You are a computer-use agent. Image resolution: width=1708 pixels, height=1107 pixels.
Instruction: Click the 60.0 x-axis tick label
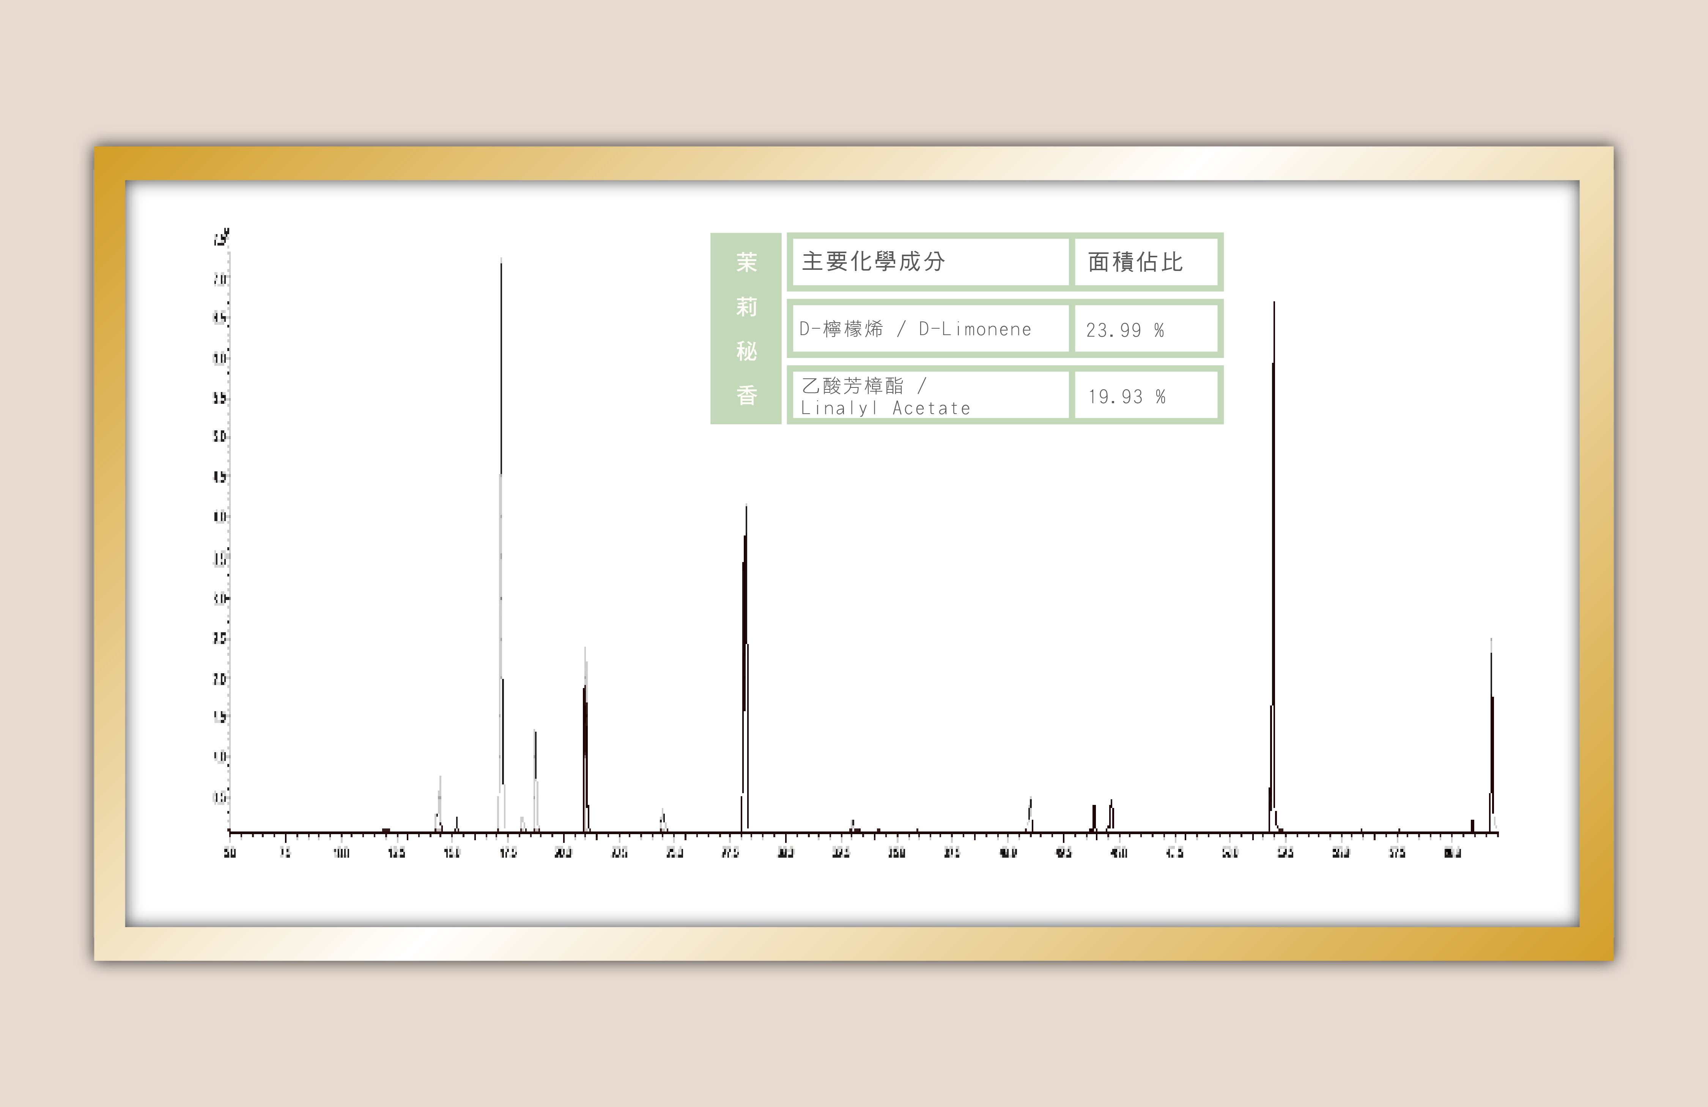click(x=1453, y=853)
